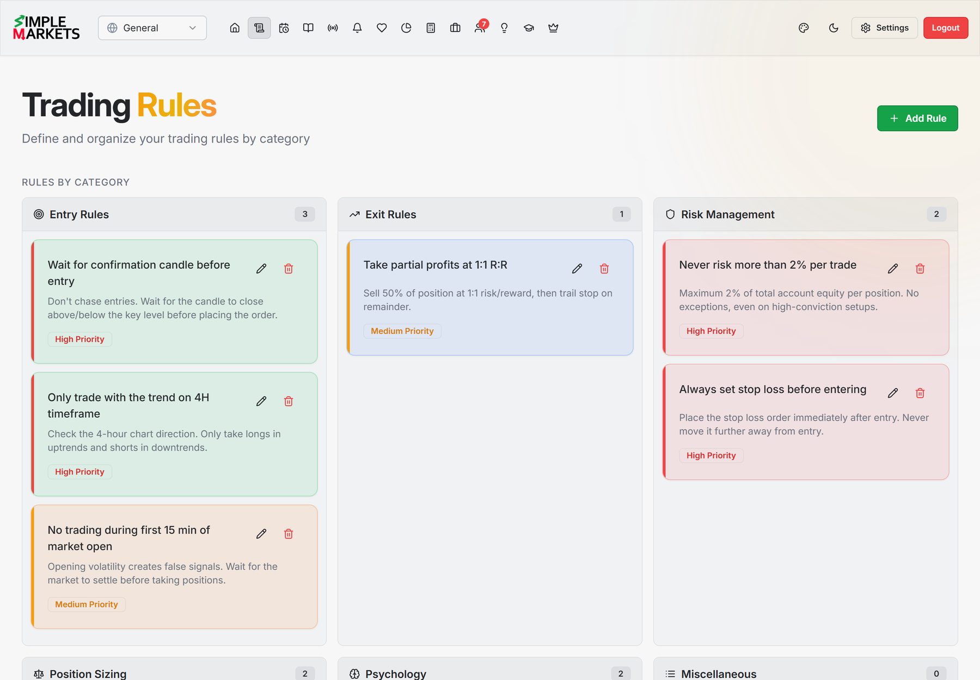Edit the 'Only trade with the trend' rule
This screenshot has width=980, height=680.
pyautogui.click(x=261, y=401)
